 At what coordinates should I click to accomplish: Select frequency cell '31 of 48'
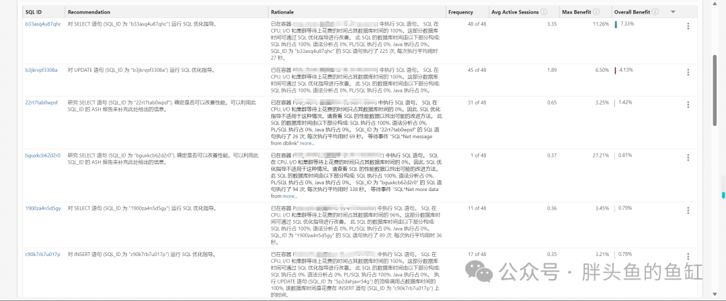tap(477, 103)
